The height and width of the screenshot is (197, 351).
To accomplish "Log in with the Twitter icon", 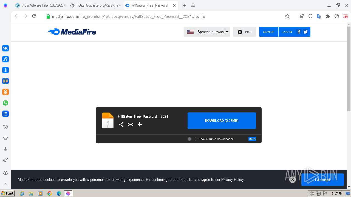I will tap(305, 32).
